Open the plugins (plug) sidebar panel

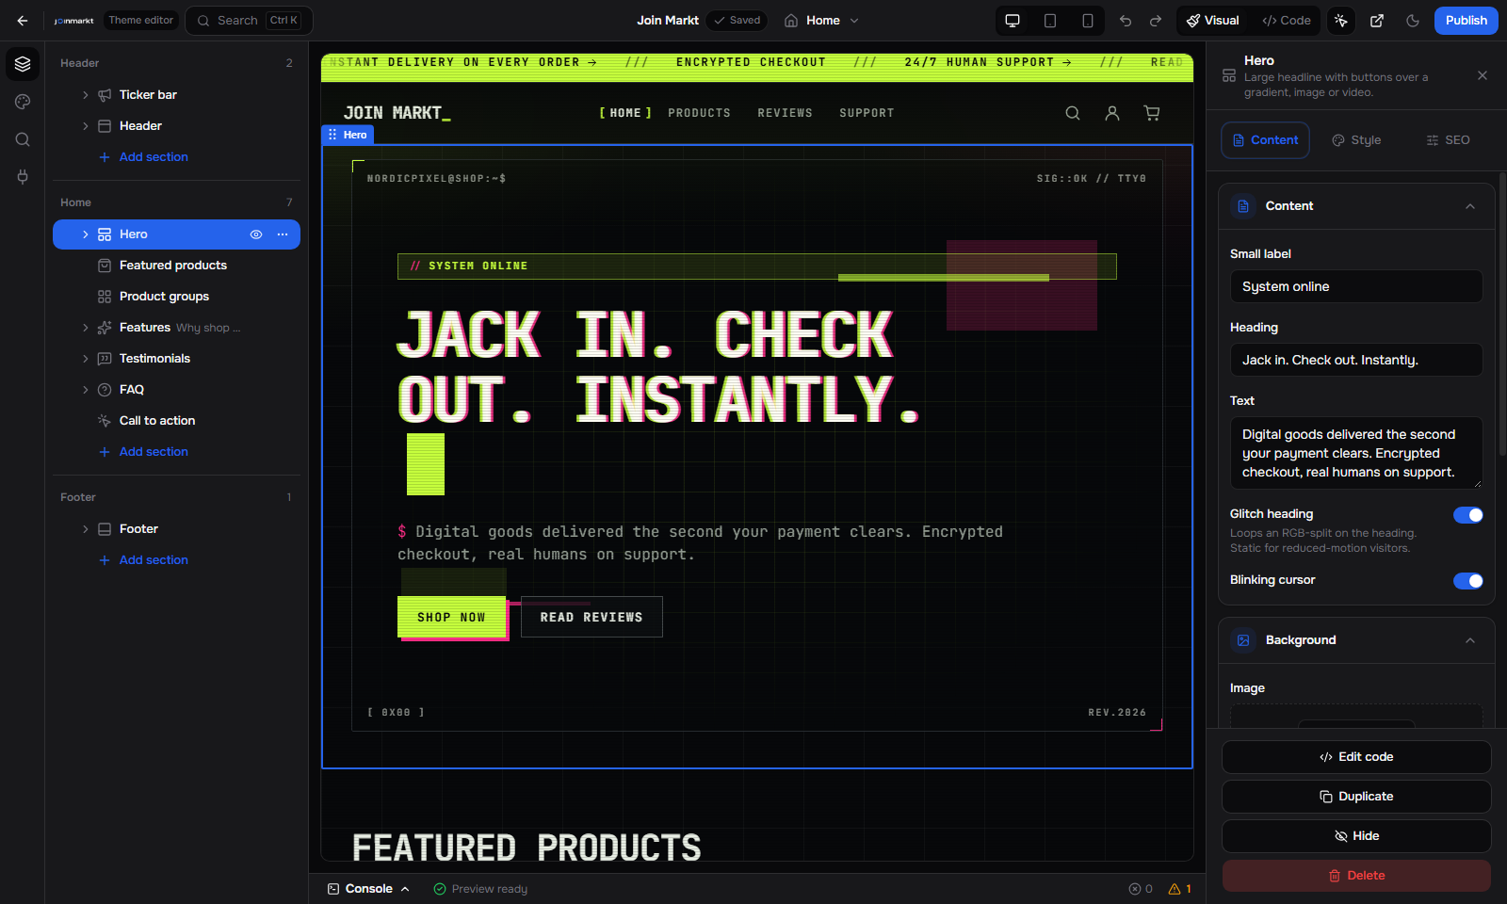(x=23, y=177)
